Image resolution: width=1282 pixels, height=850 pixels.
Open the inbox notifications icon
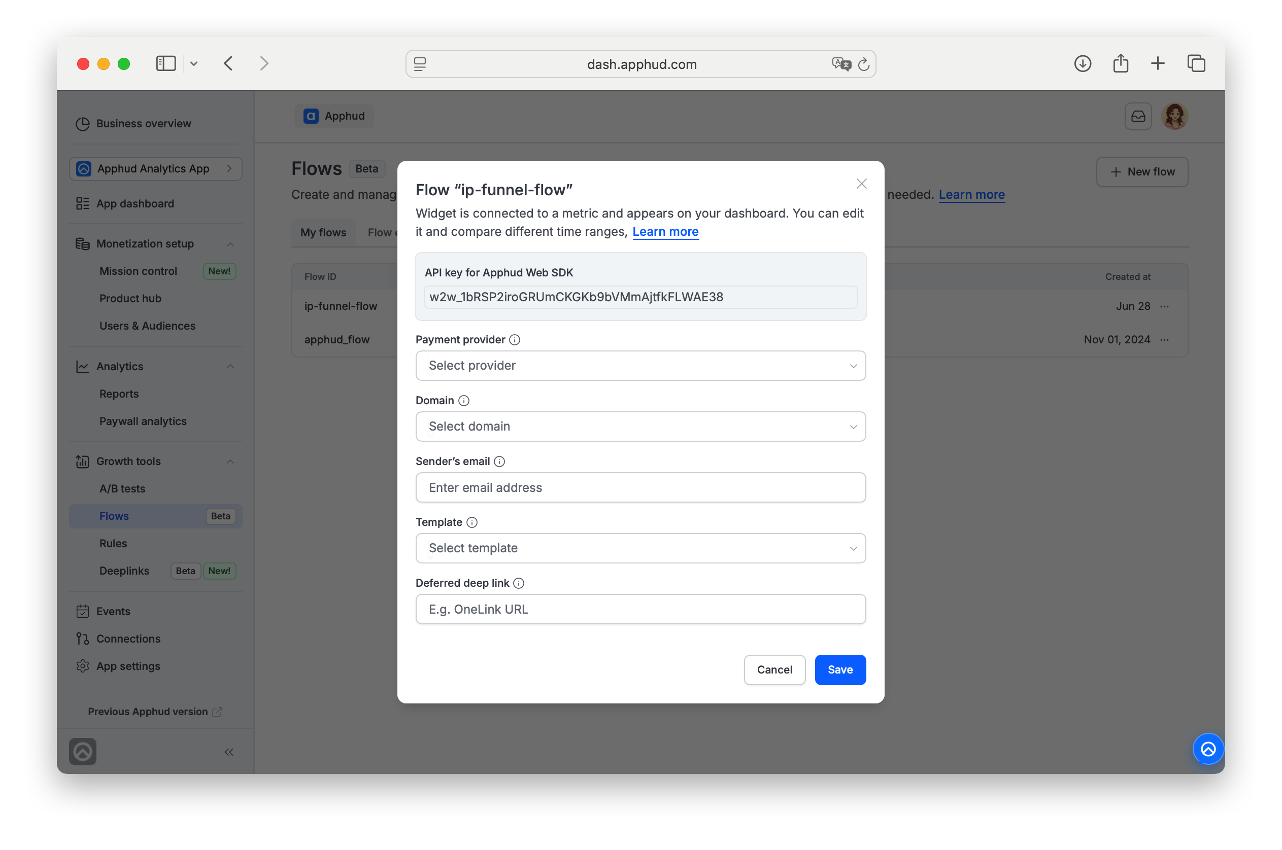(1138, 116)
